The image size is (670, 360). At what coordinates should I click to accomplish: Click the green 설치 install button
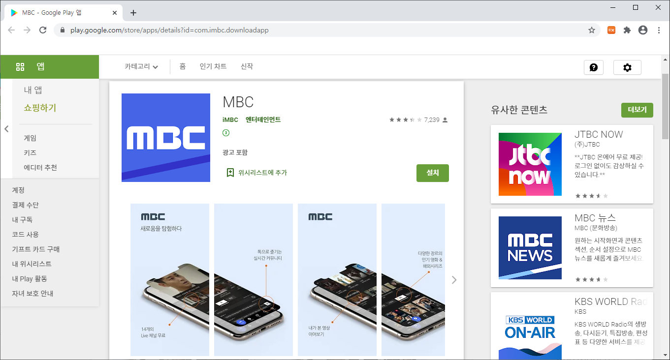tap(433, 173)
